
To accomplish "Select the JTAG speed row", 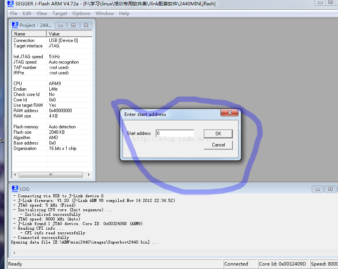I will [52, 62].
